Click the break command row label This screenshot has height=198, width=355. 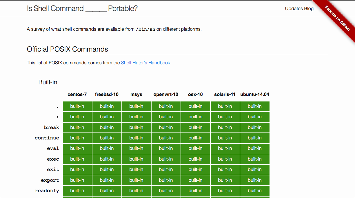click(x=51, y=127)
